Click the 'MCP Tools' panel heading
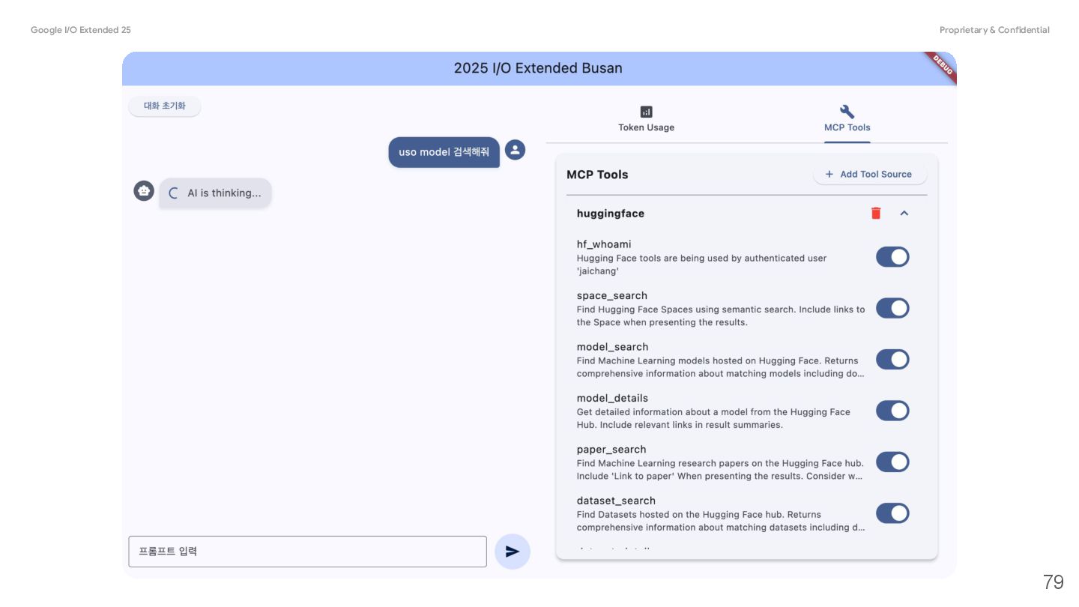The width and height of the screenshot is (1079, 607). 597,175
